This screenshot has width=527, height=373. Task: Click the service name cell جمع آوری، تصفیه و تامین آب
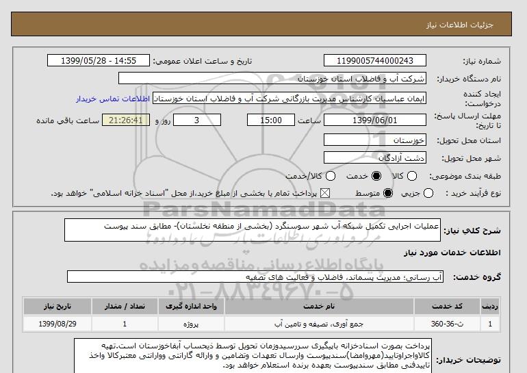[319, 324]
